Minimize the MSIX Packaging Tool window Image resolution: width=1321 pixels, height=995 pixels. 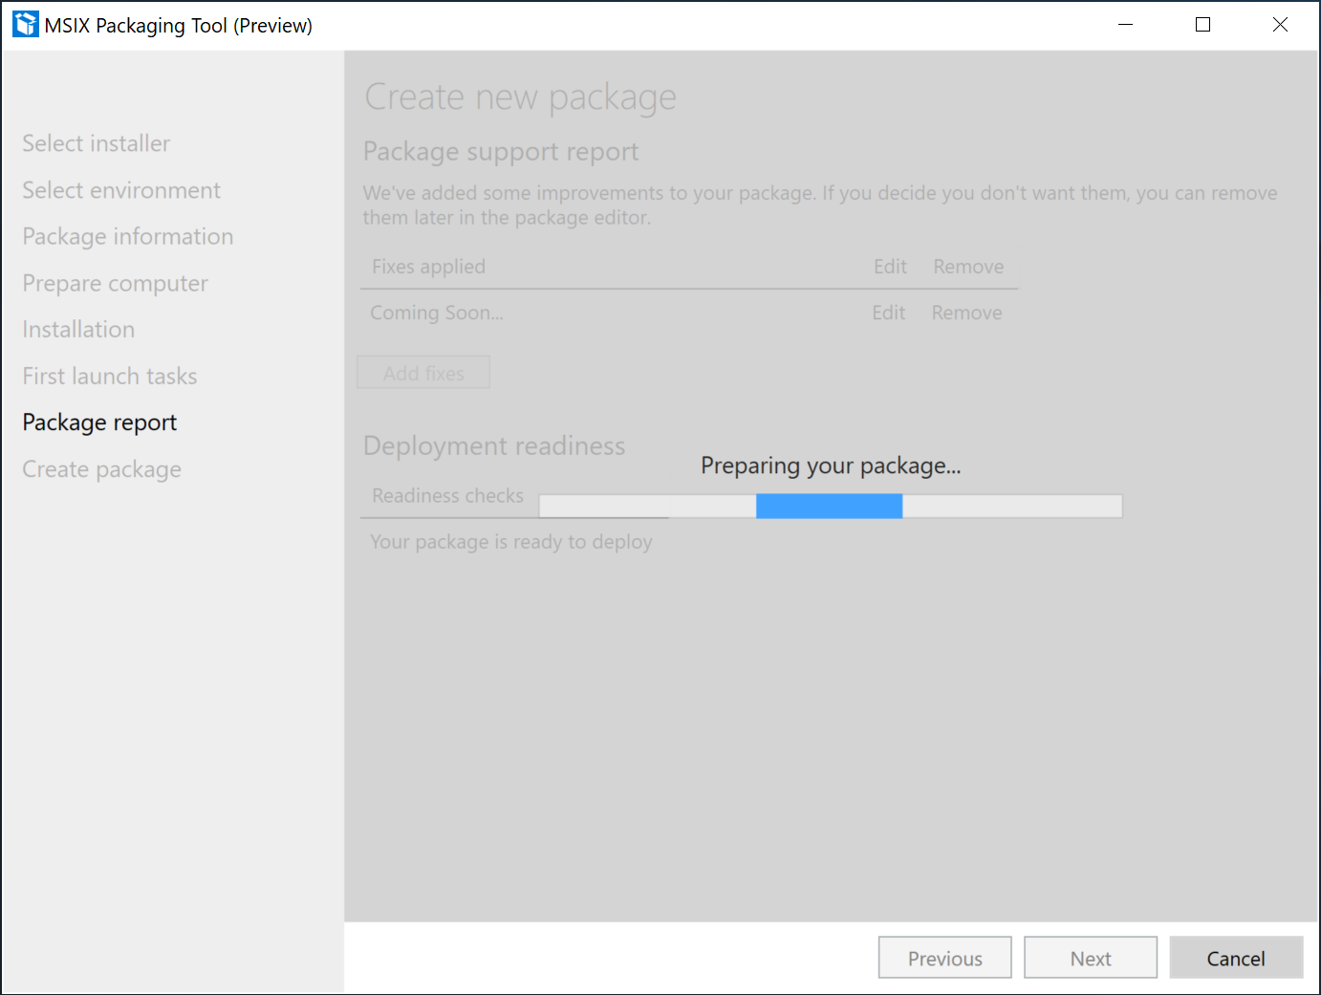tap(1125, 25)
